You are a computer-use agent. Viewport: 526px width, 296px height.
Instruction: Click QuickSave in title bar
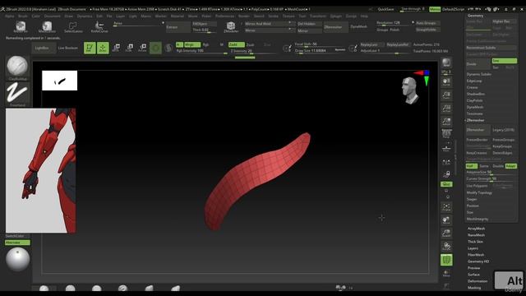(x=385, y=9)
